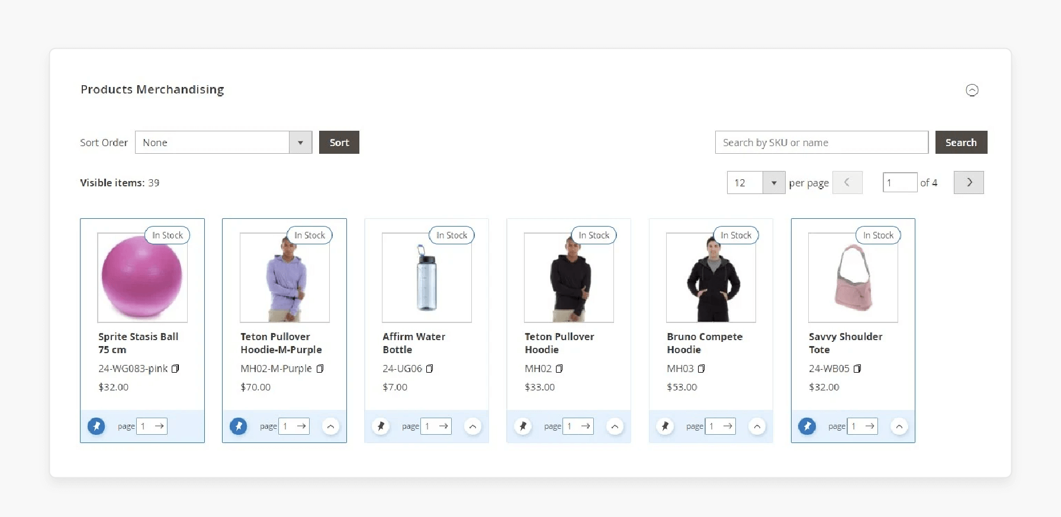This screenshot has width=1061, height=517.
Task: Click the Savvy Shoulder Tote name
Action: 845,343
